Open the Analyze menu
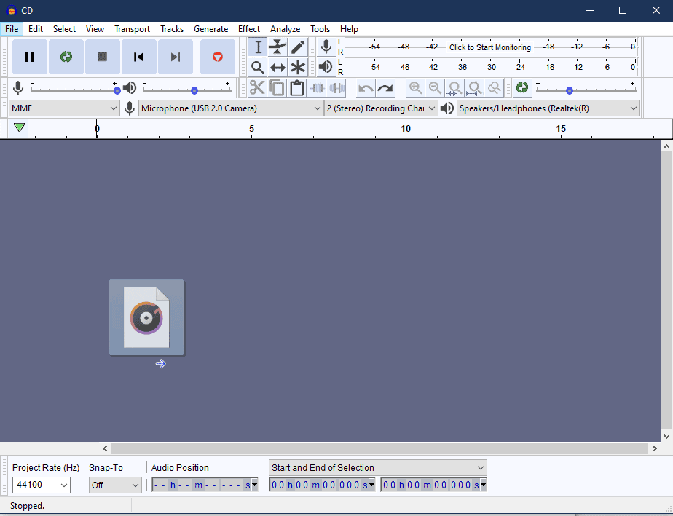 pos(285,29)
